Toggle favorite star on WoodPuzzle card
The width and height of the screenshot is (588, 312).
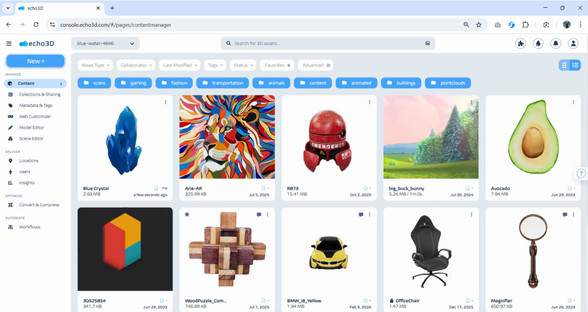pyautogui.click(x=187, y=214)
